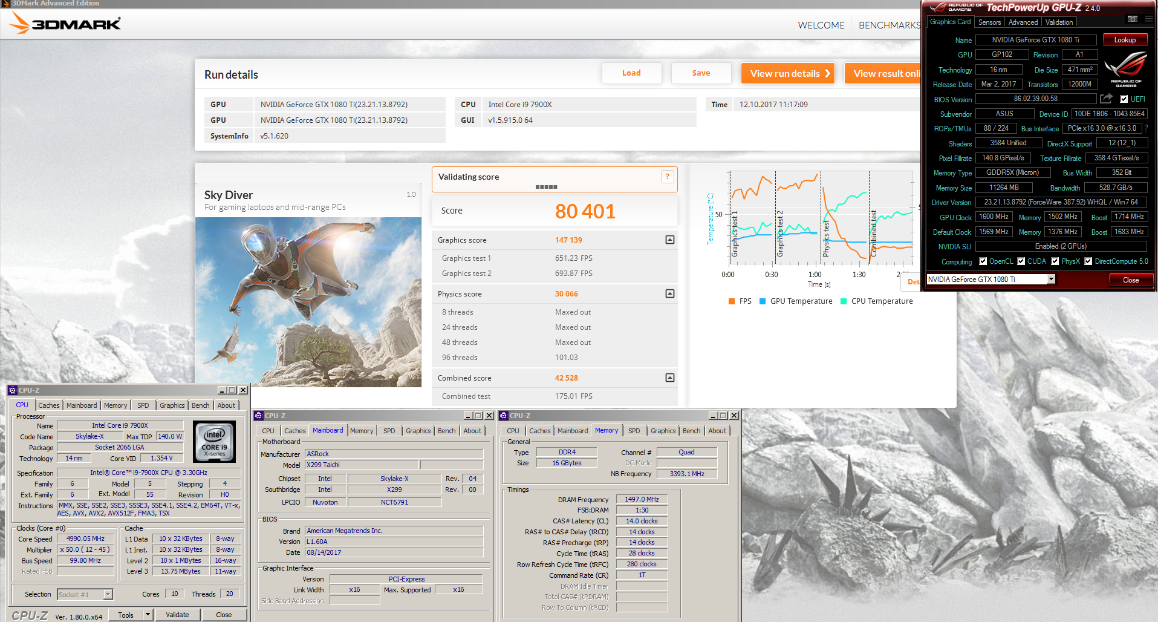
Task: Click the DRAM Frequency value 1497.0 MHz
Action: tap(642, 499)
